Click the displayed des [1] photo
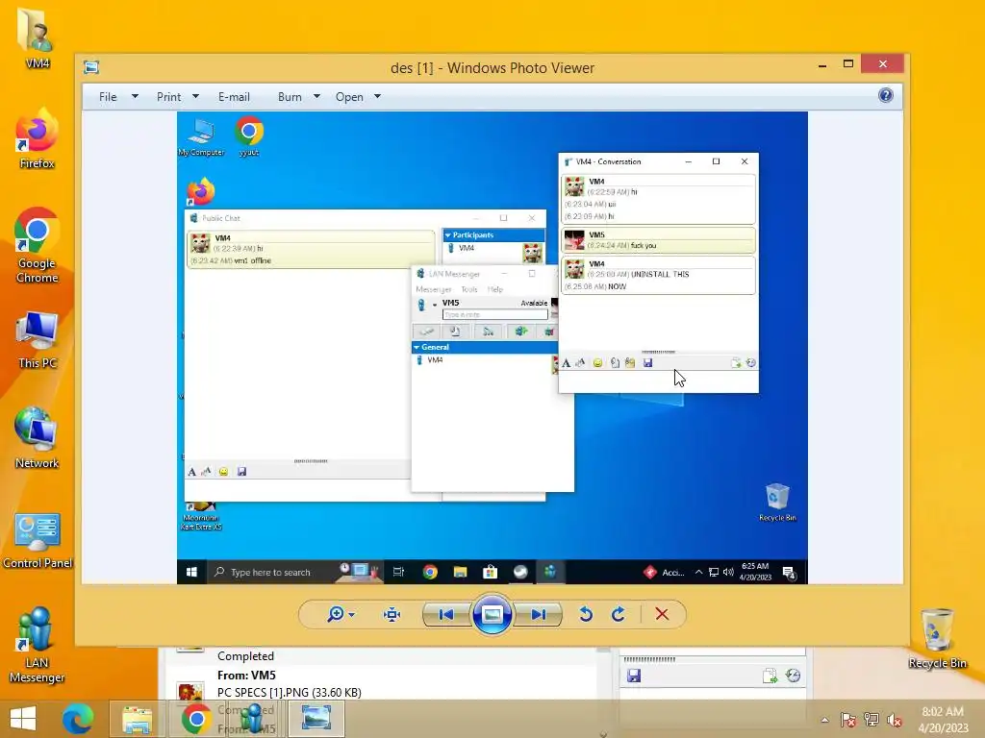The width and height of the screenshot is (985, 738). click(x=492, y=348)
